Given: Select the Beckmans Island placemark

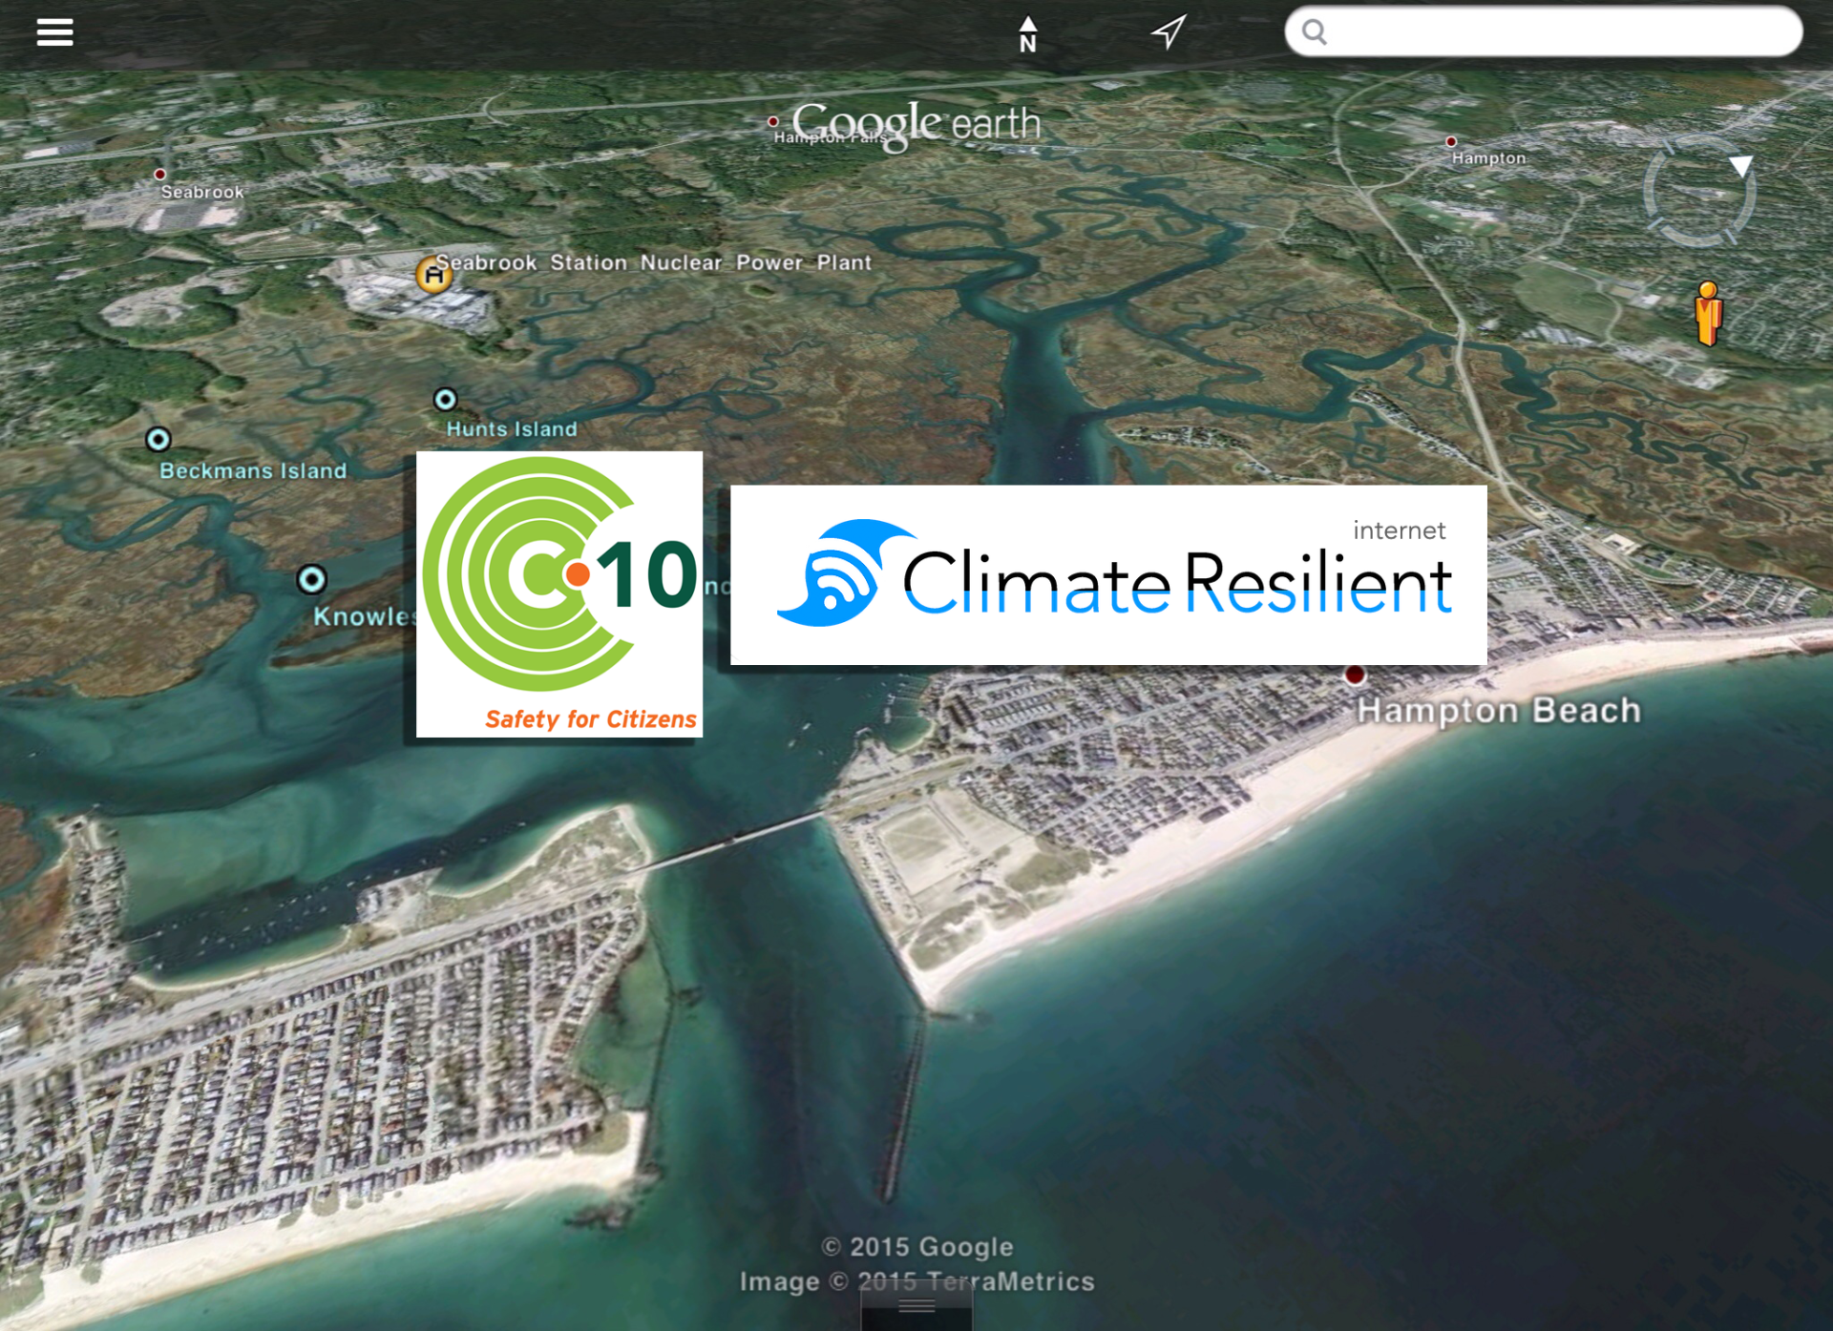Looking at the screenshot, I should pos(158,439).
